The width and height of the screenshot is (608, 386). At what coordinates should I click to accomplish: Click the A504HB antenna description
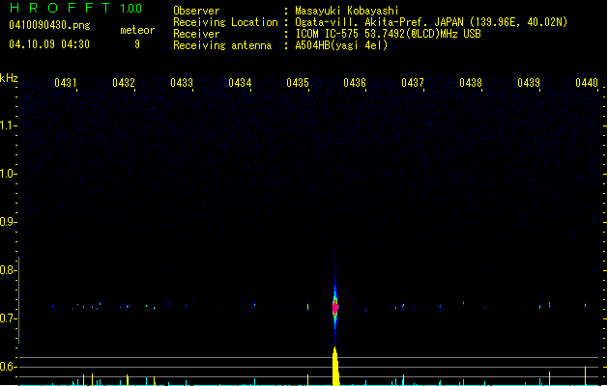click(x=341, y=45)
